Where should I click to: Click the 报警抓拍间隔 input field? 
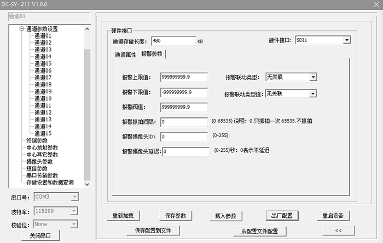point(184,121)
